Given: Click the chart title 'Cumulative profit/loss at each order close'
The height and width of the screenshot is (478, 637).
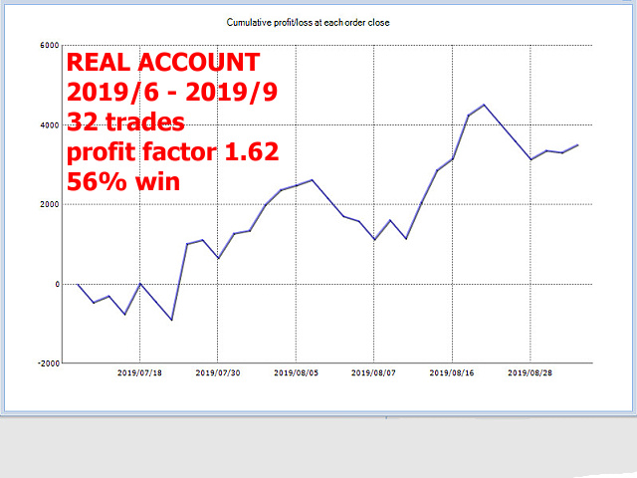Looking at the screenshot, I should pyautogui.click(x=308, y=23).
